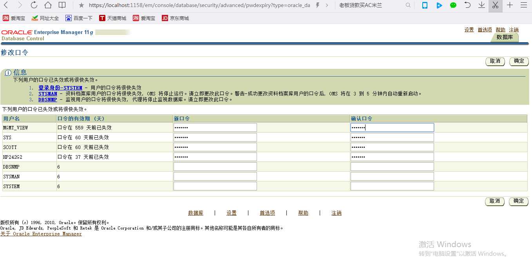Screen dimensions: 532x262
Task: Focus confirm password field for SYSTEM row
Action: pos(392,186)
